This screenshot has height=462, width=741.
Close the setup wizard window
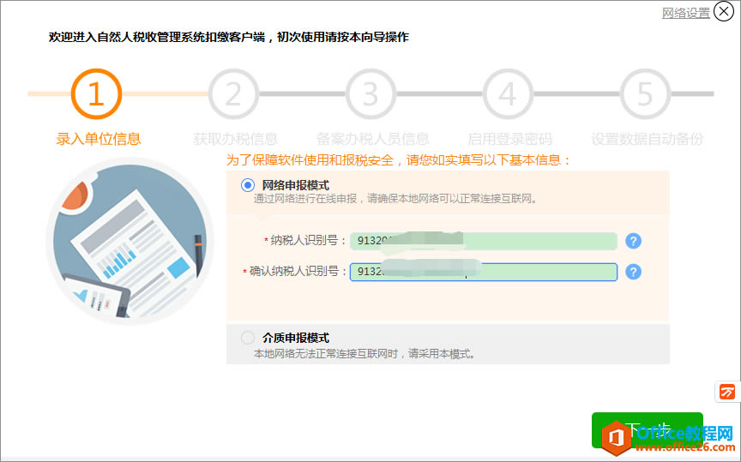[x=724, y=11]
